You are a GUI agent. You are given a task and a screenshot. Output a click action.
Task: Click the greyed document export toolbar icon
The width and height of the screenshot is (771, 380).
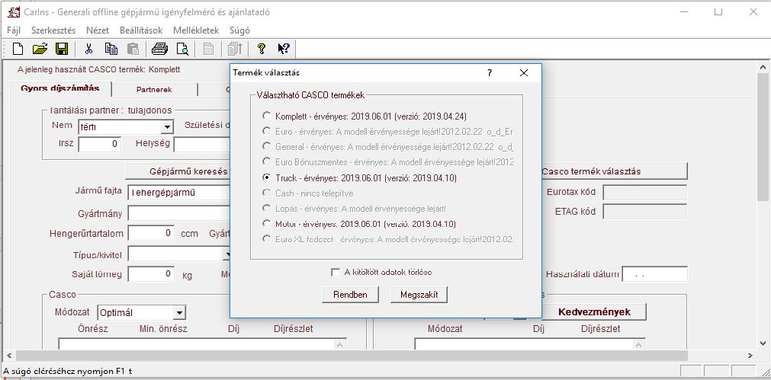coord(235,48)
